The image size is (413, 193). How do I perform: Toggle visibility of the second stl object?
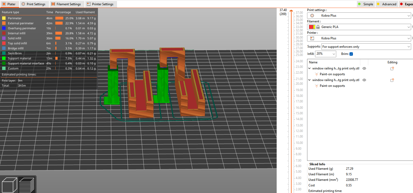364,80
